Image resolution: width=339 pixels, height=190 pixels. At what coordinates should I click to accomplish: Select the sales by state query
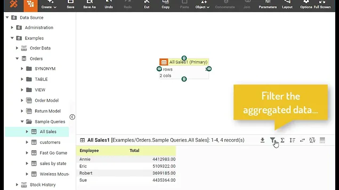point(53,164)
